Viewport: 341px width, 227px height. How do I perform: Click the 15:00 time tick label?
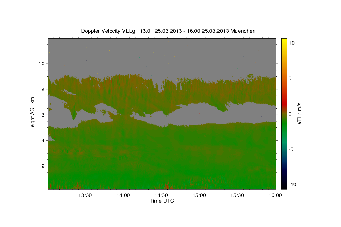click(x=199, y=195)
